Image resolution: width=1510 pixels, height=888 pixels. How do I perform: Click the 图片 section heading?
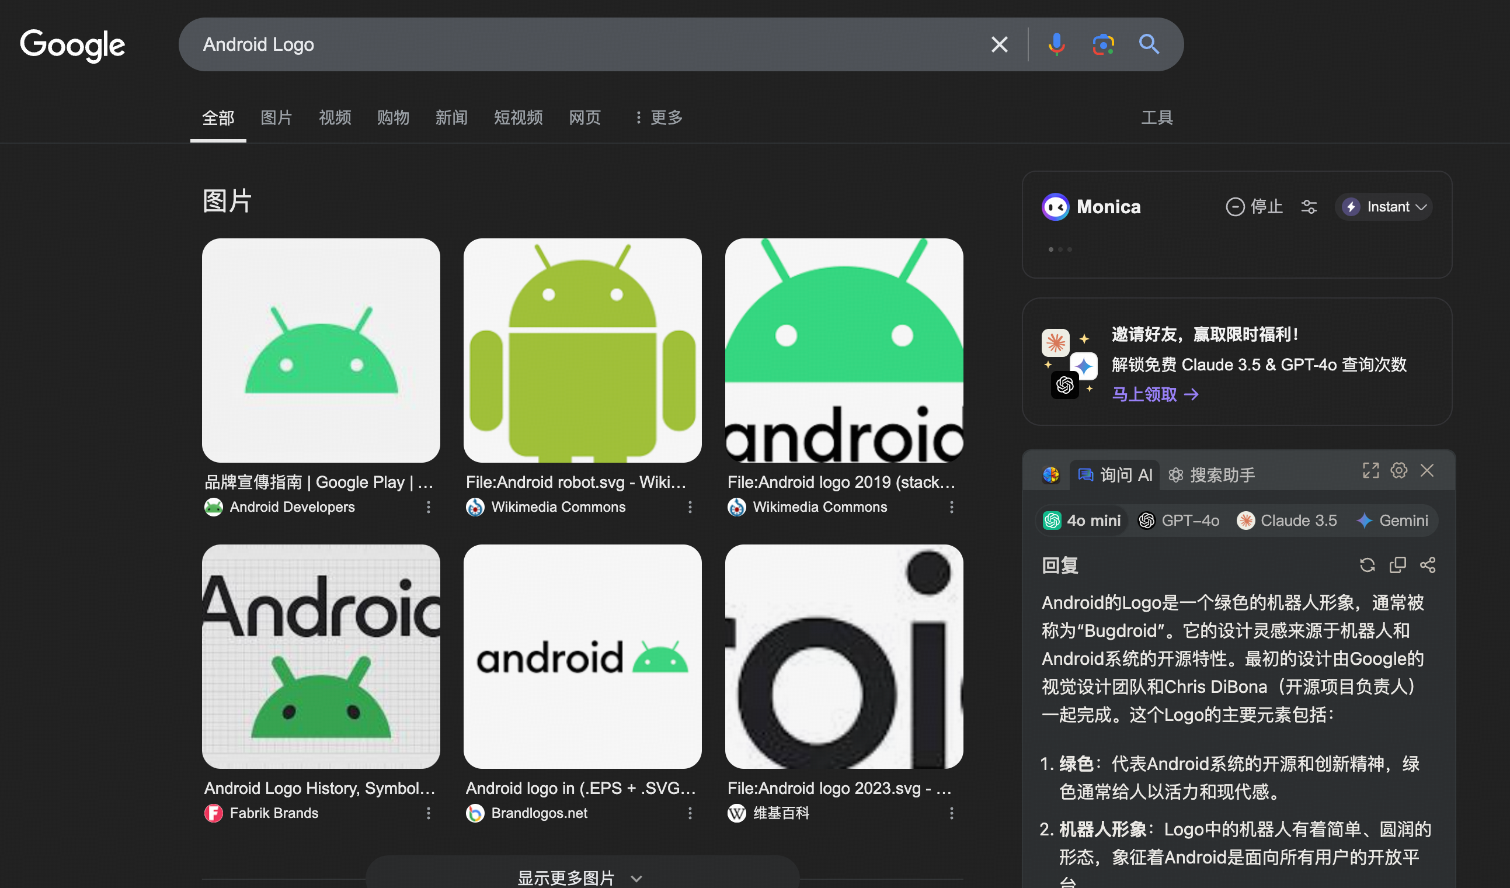(x=227, y=201)
